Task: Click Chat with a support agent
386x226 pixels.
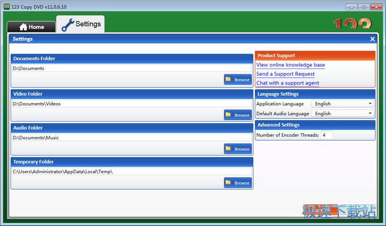Action: [288, 83]
